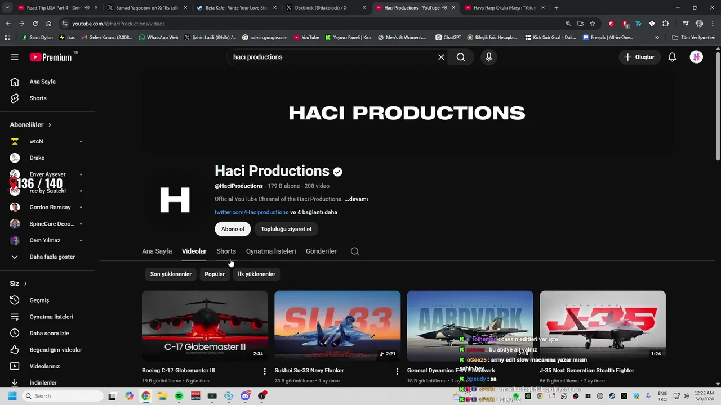Filter by Son yüklenenler chip
Viewport: 721px width, 405px height.
(x=171, y=274)
